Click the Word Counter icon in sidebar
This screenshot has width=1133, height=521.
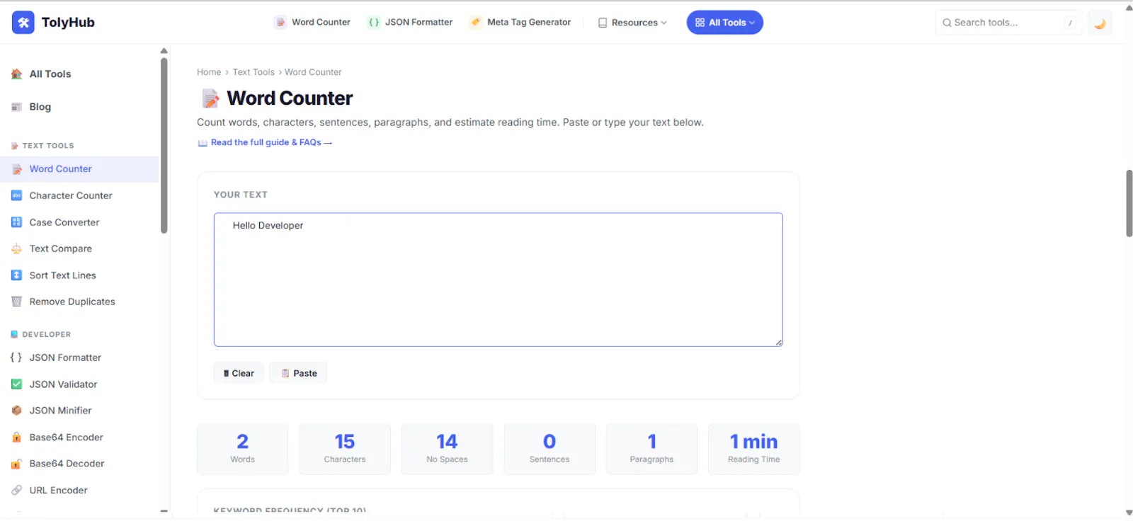[x=16, y=169]
